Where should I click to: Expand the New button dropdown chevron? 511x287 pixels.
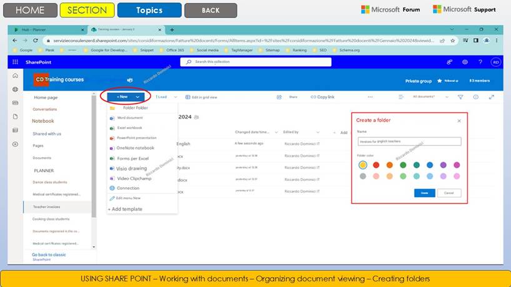tap(137, 97)
